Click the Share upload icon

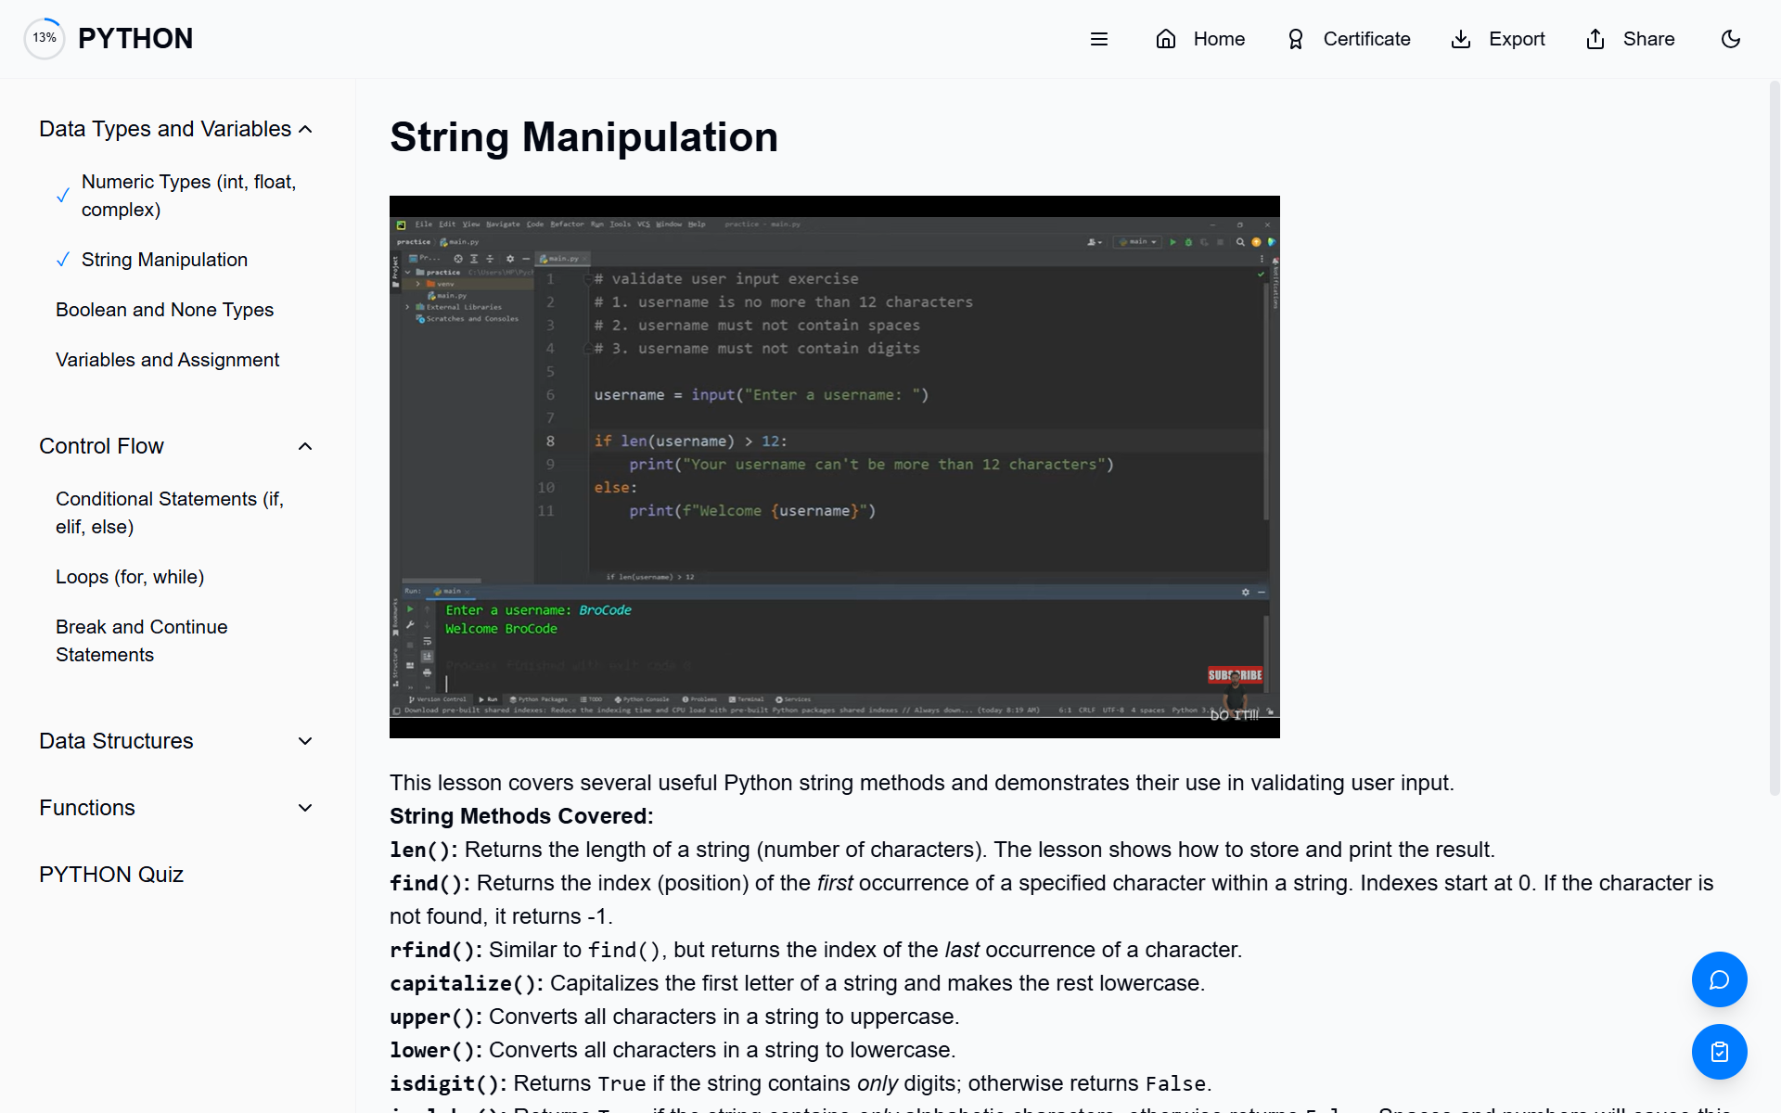(x=1595, y=39)
